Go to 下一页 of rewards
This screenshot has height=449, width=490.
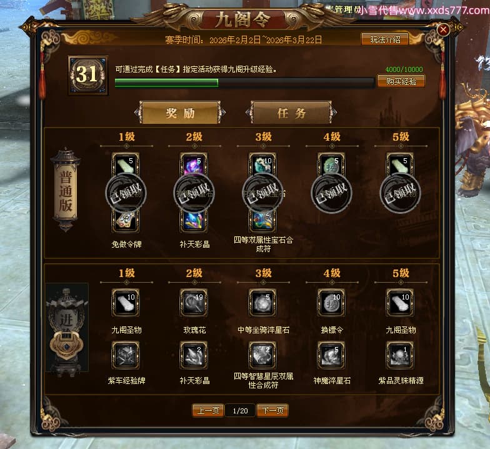272,410
